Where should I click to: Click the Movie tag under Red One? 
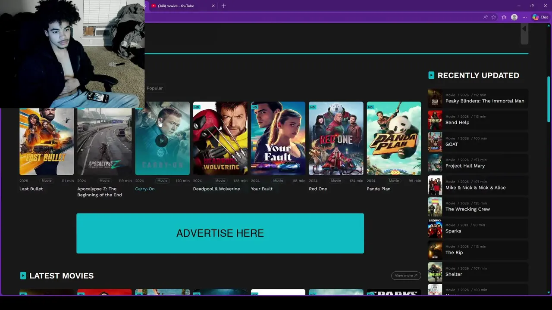pyautogui.click(x=336, y=181)
